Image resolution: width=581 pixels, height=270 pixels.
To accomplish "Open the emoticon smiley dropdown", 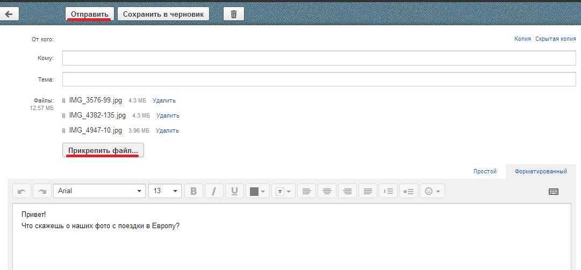I will pos(432,191).
